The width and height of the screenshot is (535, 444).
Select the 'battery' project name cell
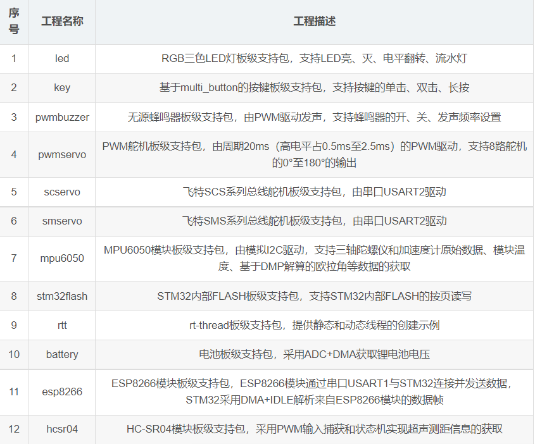tap(62, 355)
